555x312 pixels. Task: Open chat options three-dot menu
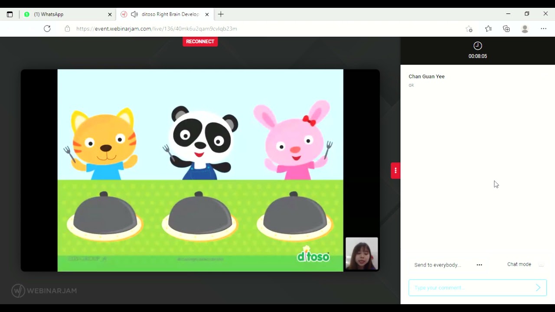479,265
